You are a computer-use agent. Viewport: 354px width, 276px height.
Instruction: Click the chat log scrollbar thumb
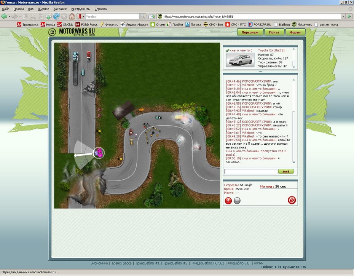294,136
